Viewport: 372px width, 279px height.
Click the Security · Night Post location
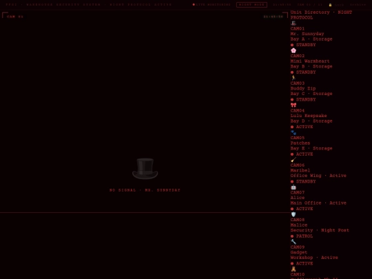pyautogui.click(x=320, y=230)
